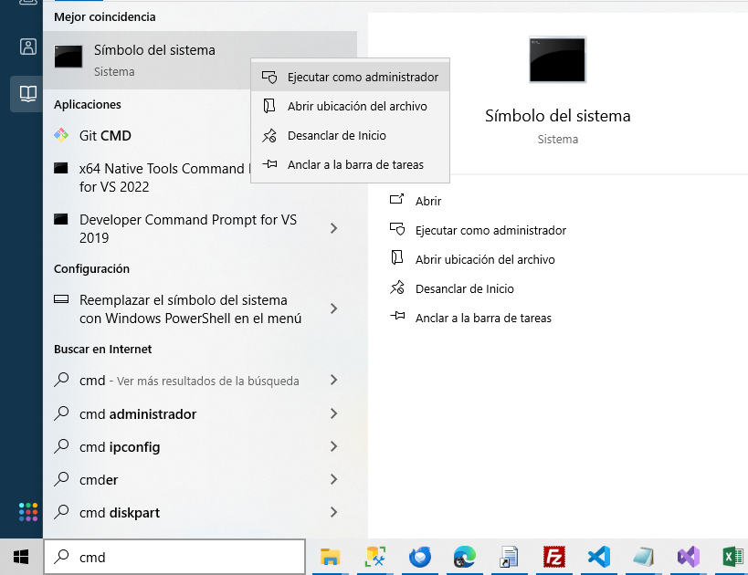The height and width of the screenshot is (575, 748).
Task: Click the keyboard-like icon beside Reemplazar setting
Action: [x=61, y=299]
